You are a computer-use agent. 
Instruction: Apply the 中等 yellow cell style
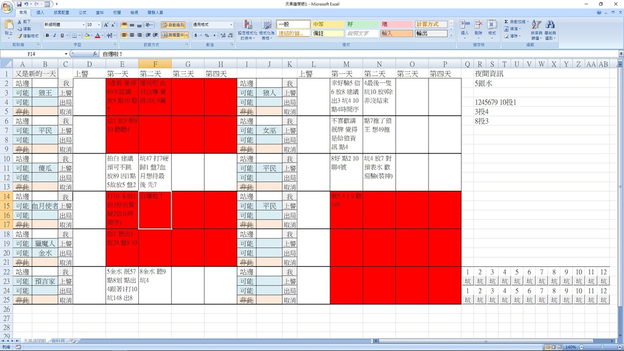pos(327,24)
